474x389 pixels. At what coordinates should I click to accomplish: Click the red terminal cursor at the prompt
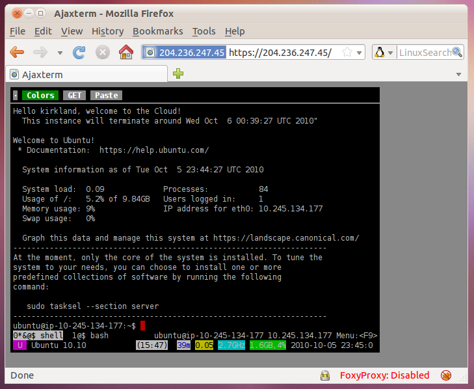142,326
